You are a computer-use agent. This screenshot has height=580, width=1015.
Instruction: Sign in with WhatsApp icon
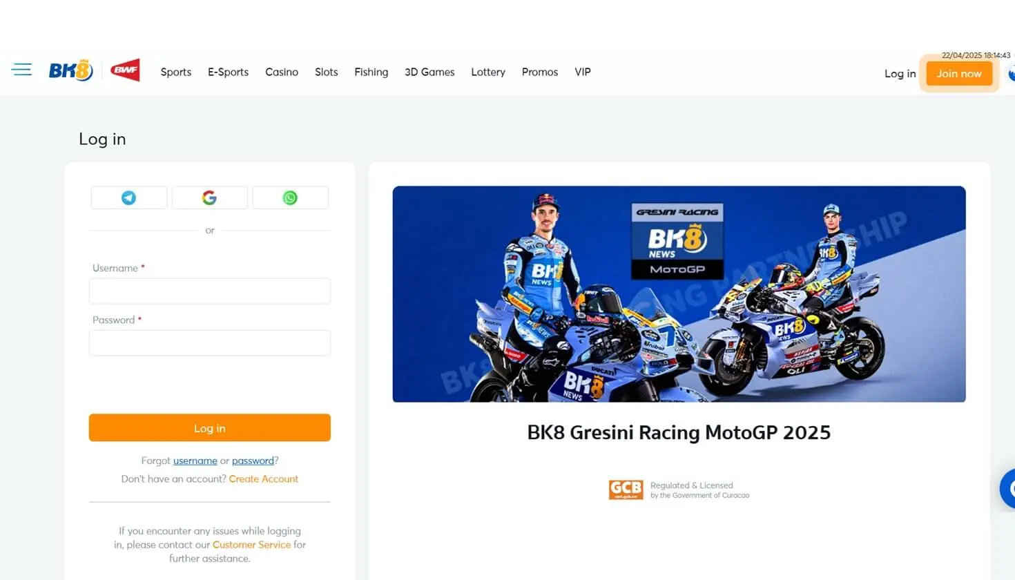coord(290,197)
